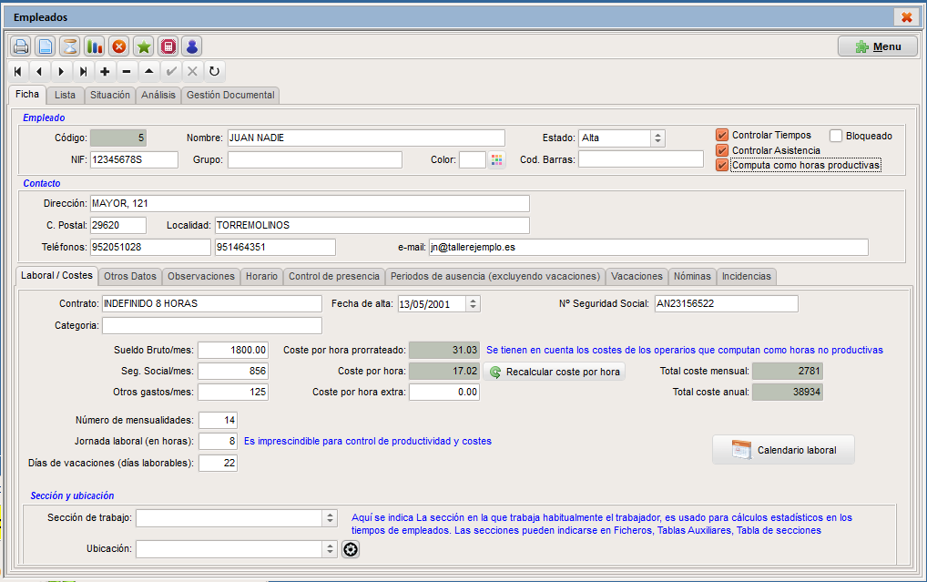Open the Estado dropdown showing Alta

657,138
